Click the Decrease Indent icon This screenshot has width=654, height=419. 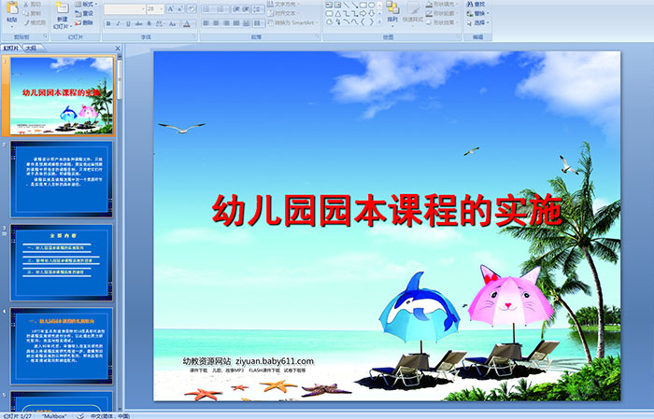[236, 9]
